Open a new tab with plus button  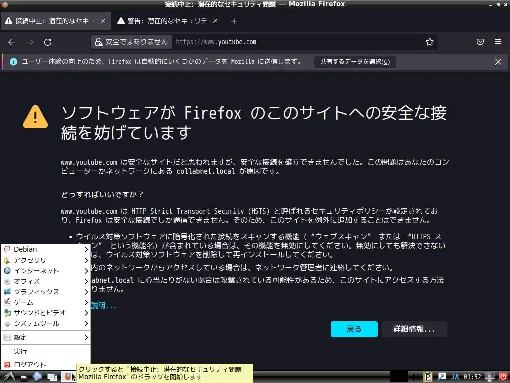click(x=234, y=21)
